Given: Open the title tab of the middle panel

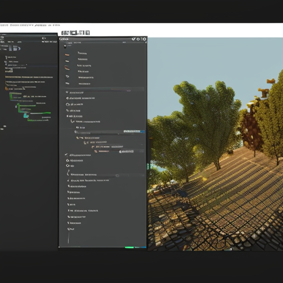Looking at the screenshot, I should click(x=64, y=39).
